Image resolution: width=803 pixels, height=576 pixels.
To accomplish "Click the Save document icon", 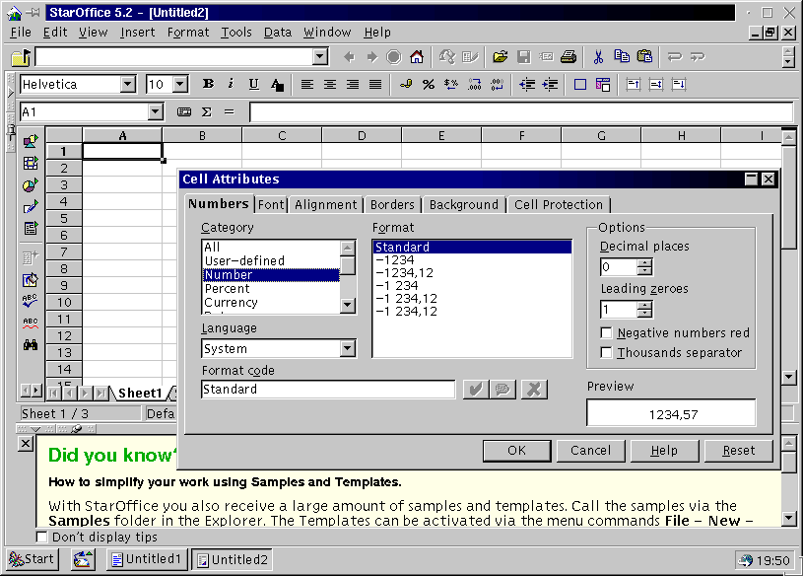I will click(523, 56).
